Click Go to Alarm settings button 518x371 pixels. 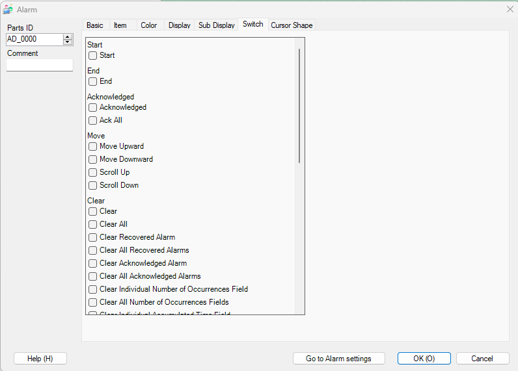coord(338,359)
